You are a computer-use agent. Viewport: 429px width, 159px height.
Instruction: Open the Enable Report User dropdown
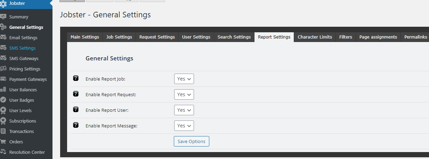[x=184, y=110]
